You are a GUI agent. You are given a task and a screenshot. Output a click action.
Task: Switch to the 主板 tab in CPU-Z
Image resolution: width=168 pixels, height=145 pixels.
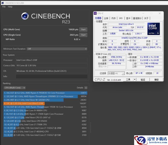(106, 18)
